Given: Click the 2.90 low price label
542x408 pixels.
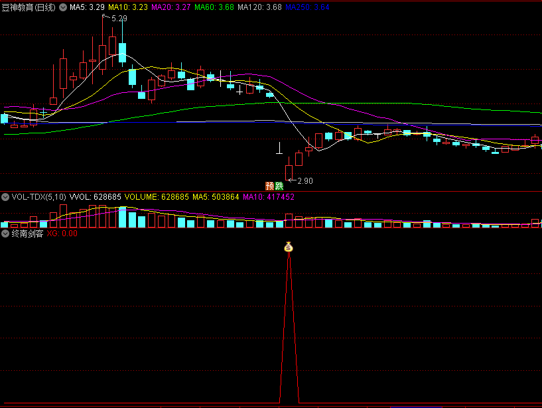Looking at the screenshot, I should (305, 181).
